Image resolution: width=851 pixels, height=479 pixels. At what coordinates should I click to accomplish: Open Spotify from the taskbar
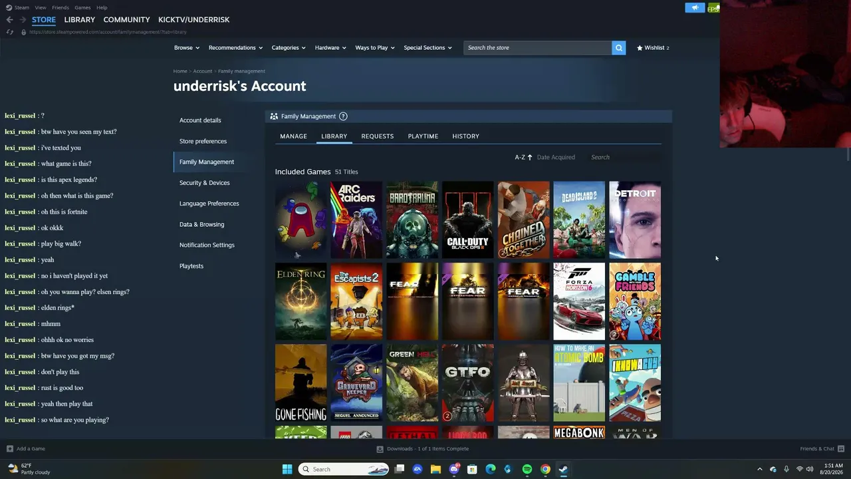527,469
